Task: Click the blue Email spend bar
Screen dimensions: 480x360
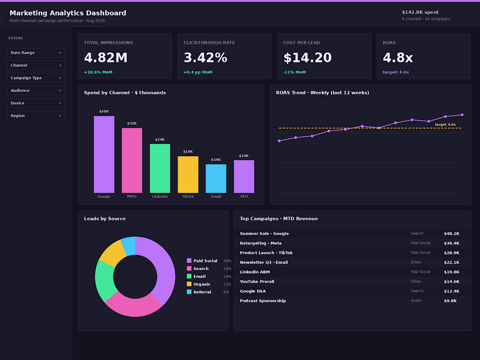Action: [x=216, y=178]
